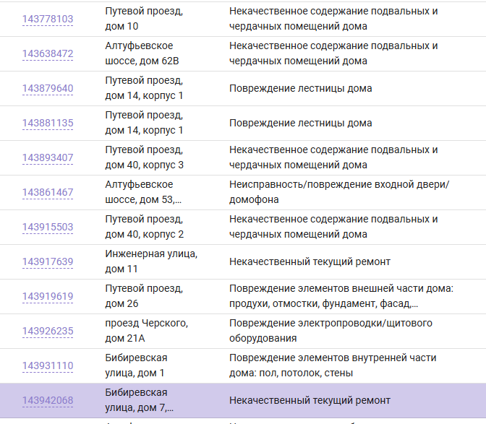Open request 143879640 link
Image resolution: width=486 pixels, height=424 pixels.
[48, 89]
